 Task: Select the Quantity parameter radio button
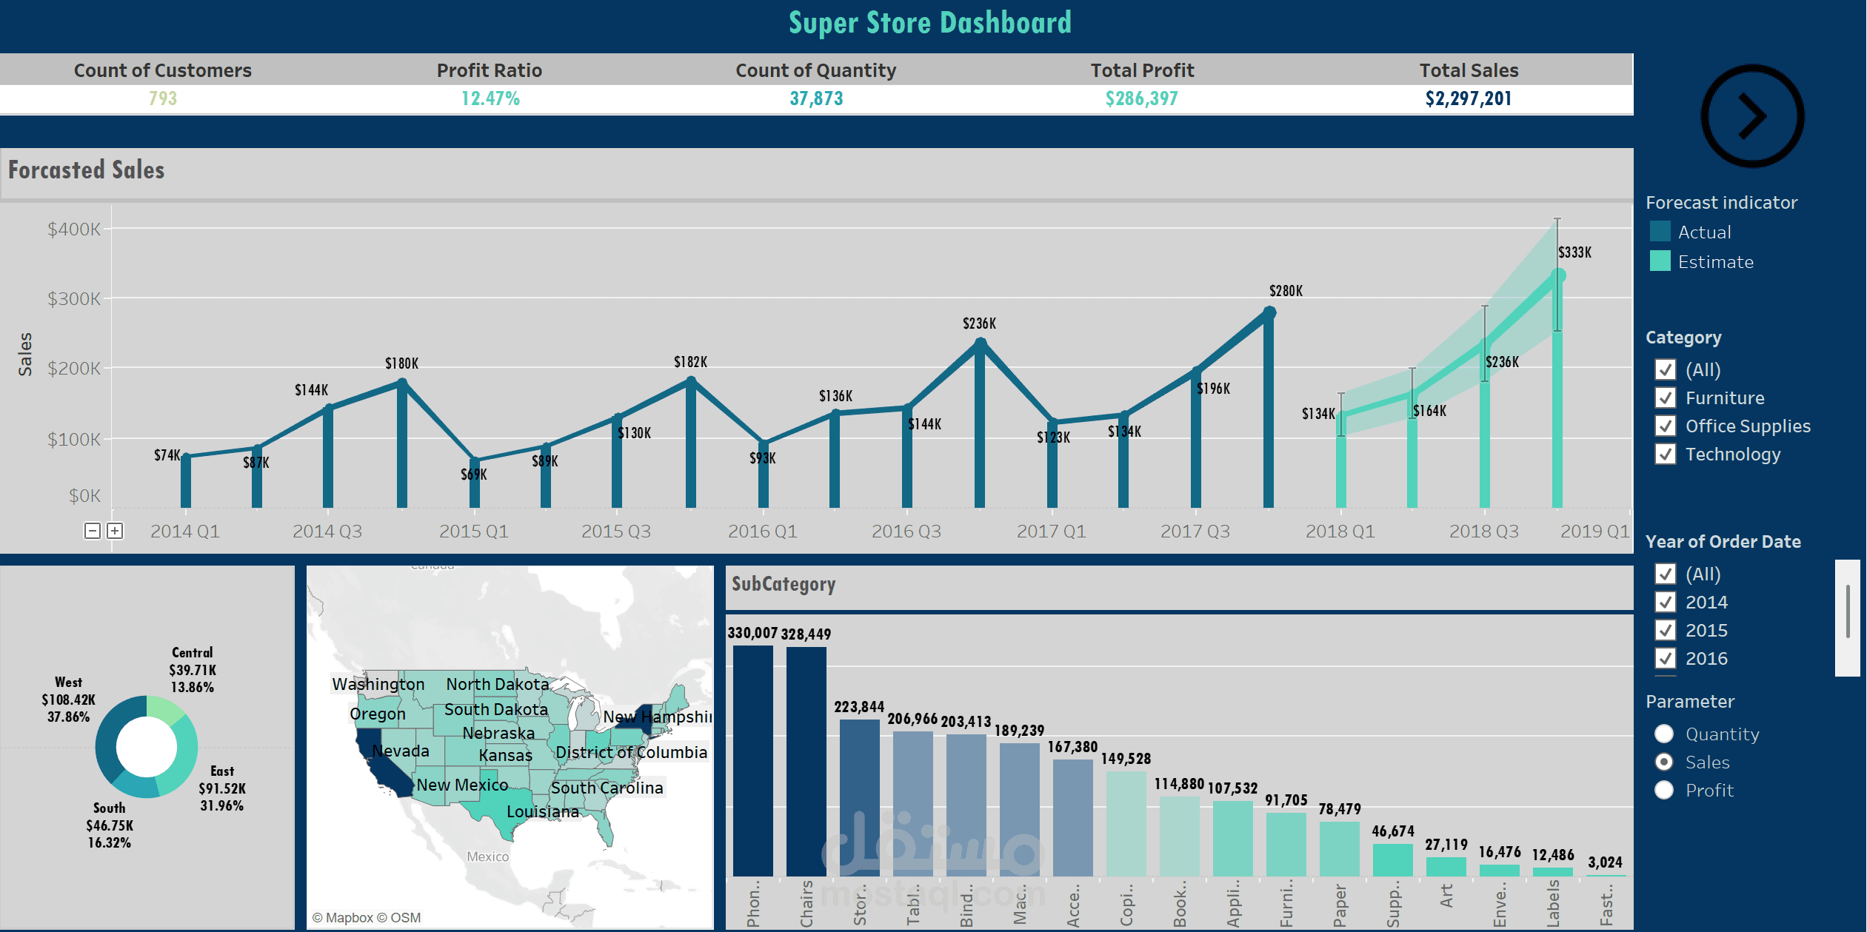[x=1664, y=734]
